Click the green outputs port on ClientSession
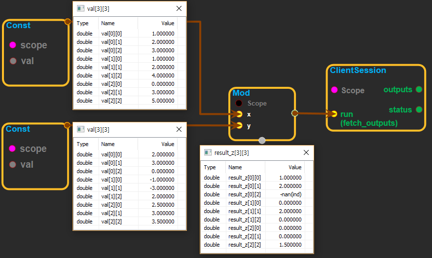 419,89
